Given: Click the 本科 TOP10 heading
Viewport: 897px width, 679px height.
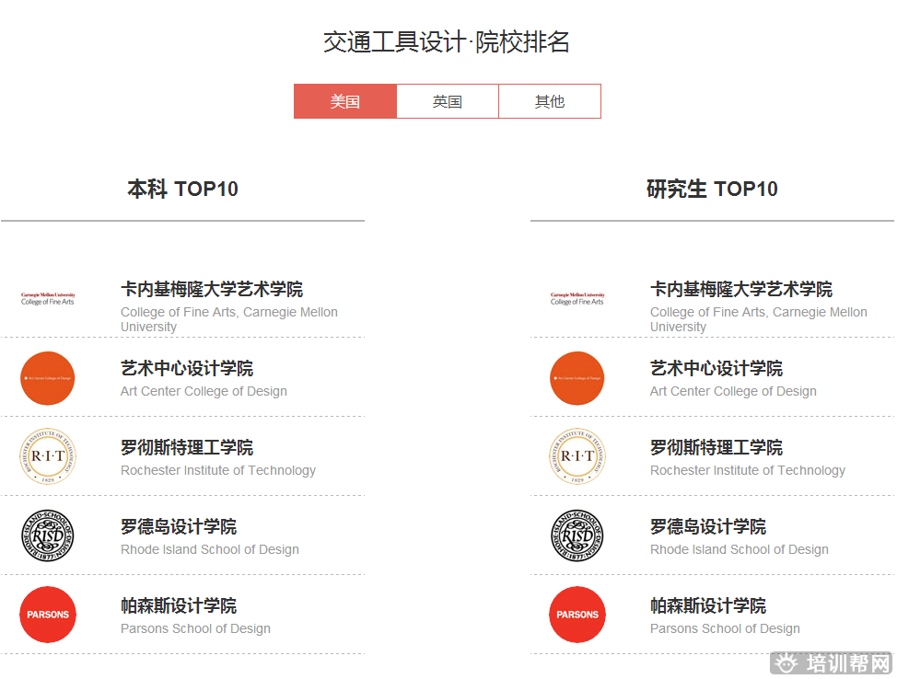Looking at the screenshot, I should (x=182, y=189).
